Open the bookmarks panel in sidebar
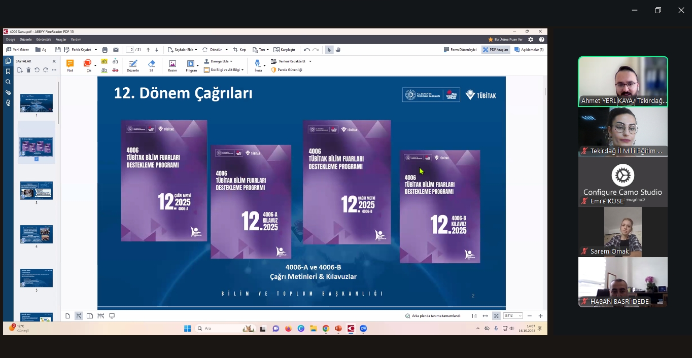The image size is (692, 358). point(8,71)
